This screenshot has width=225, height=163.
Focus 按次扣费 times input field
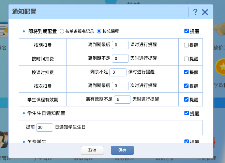120,86
